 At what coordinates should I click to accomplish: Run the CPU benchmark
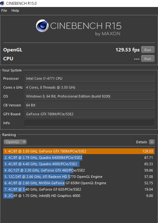pyautogui.click(x=148, y=59)
